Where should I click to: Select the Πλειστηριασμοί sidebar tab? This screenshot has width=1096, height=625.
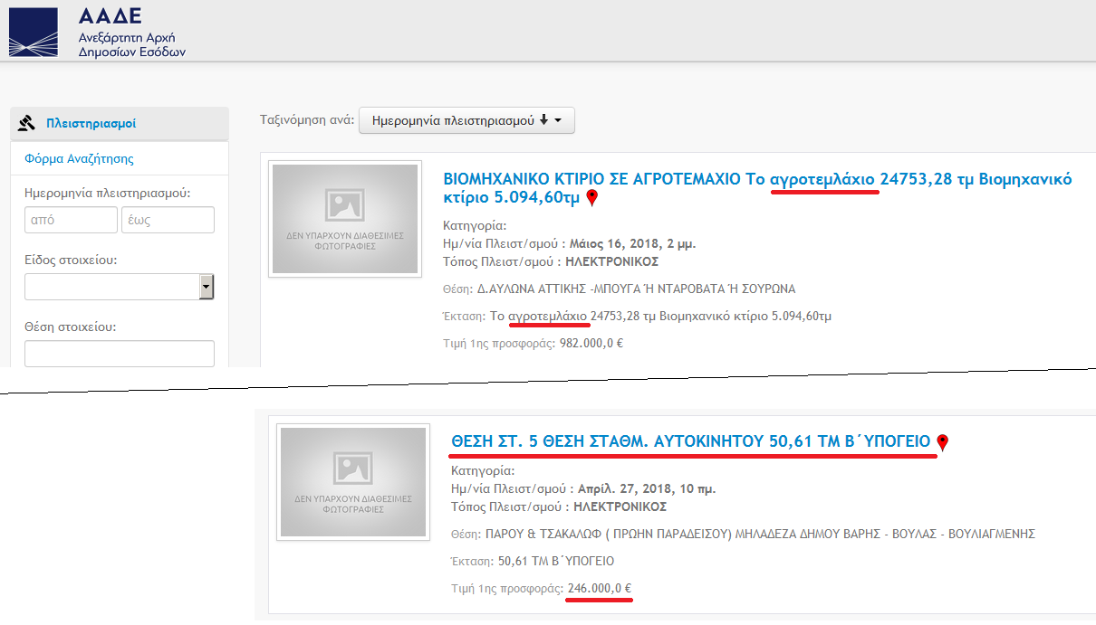(x=91, y=124)
